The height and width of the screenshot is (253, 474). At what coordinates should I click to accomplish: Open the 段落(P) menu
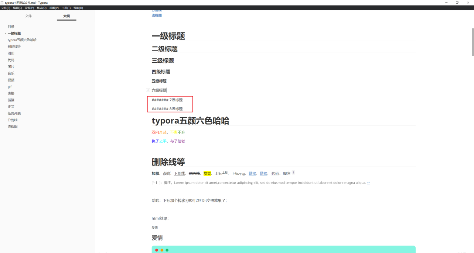(x=30, y=8)
